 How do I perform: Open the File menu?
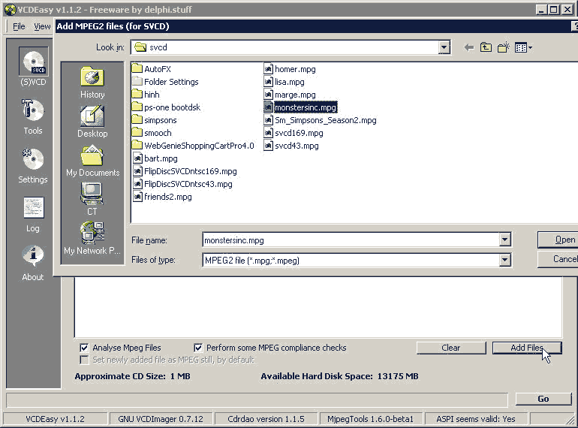19,26
